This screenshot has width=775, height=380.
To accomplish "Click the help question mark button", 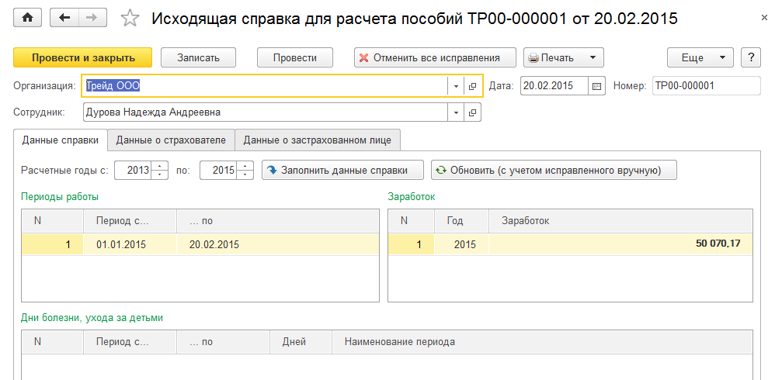I will 750,57.
